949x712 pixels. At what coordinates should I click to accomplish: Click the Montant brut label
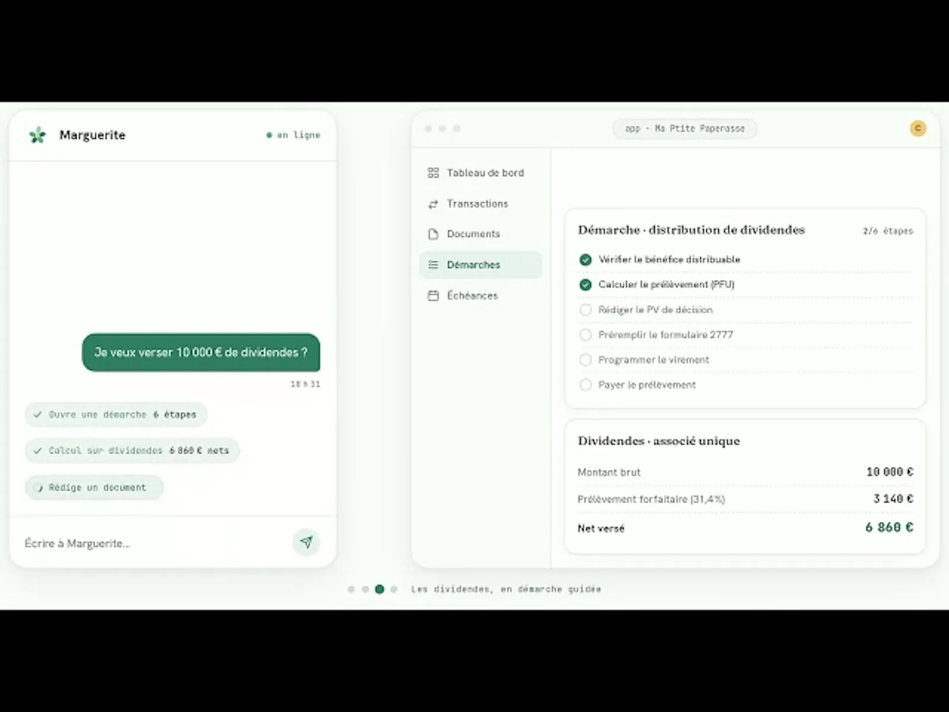point(609,472)
